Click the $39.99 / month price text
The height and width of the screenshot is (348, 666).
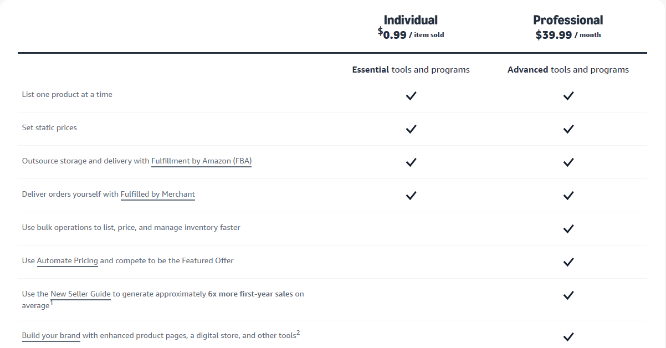point(568,35)
